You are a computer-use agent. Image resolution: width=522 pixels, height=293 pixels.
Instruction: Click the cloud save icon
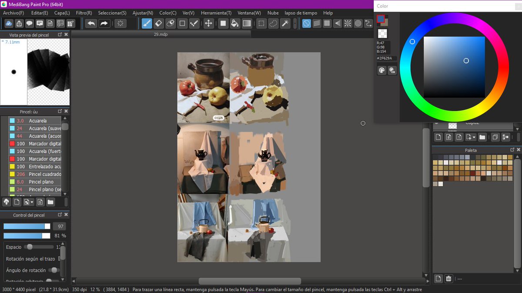[9, 23]
